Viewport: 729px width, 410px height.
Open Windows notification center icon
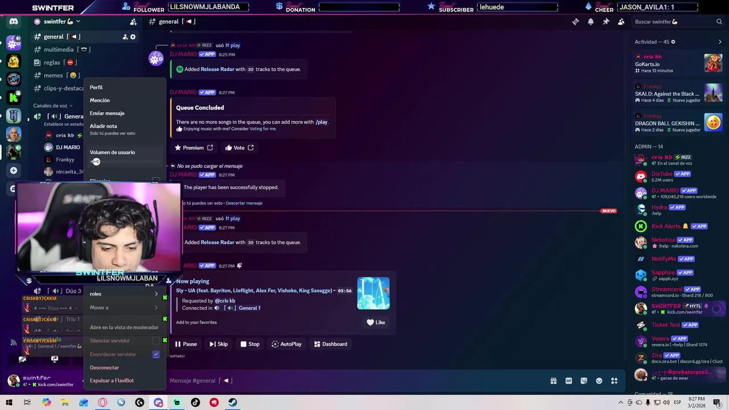point(717,403)
